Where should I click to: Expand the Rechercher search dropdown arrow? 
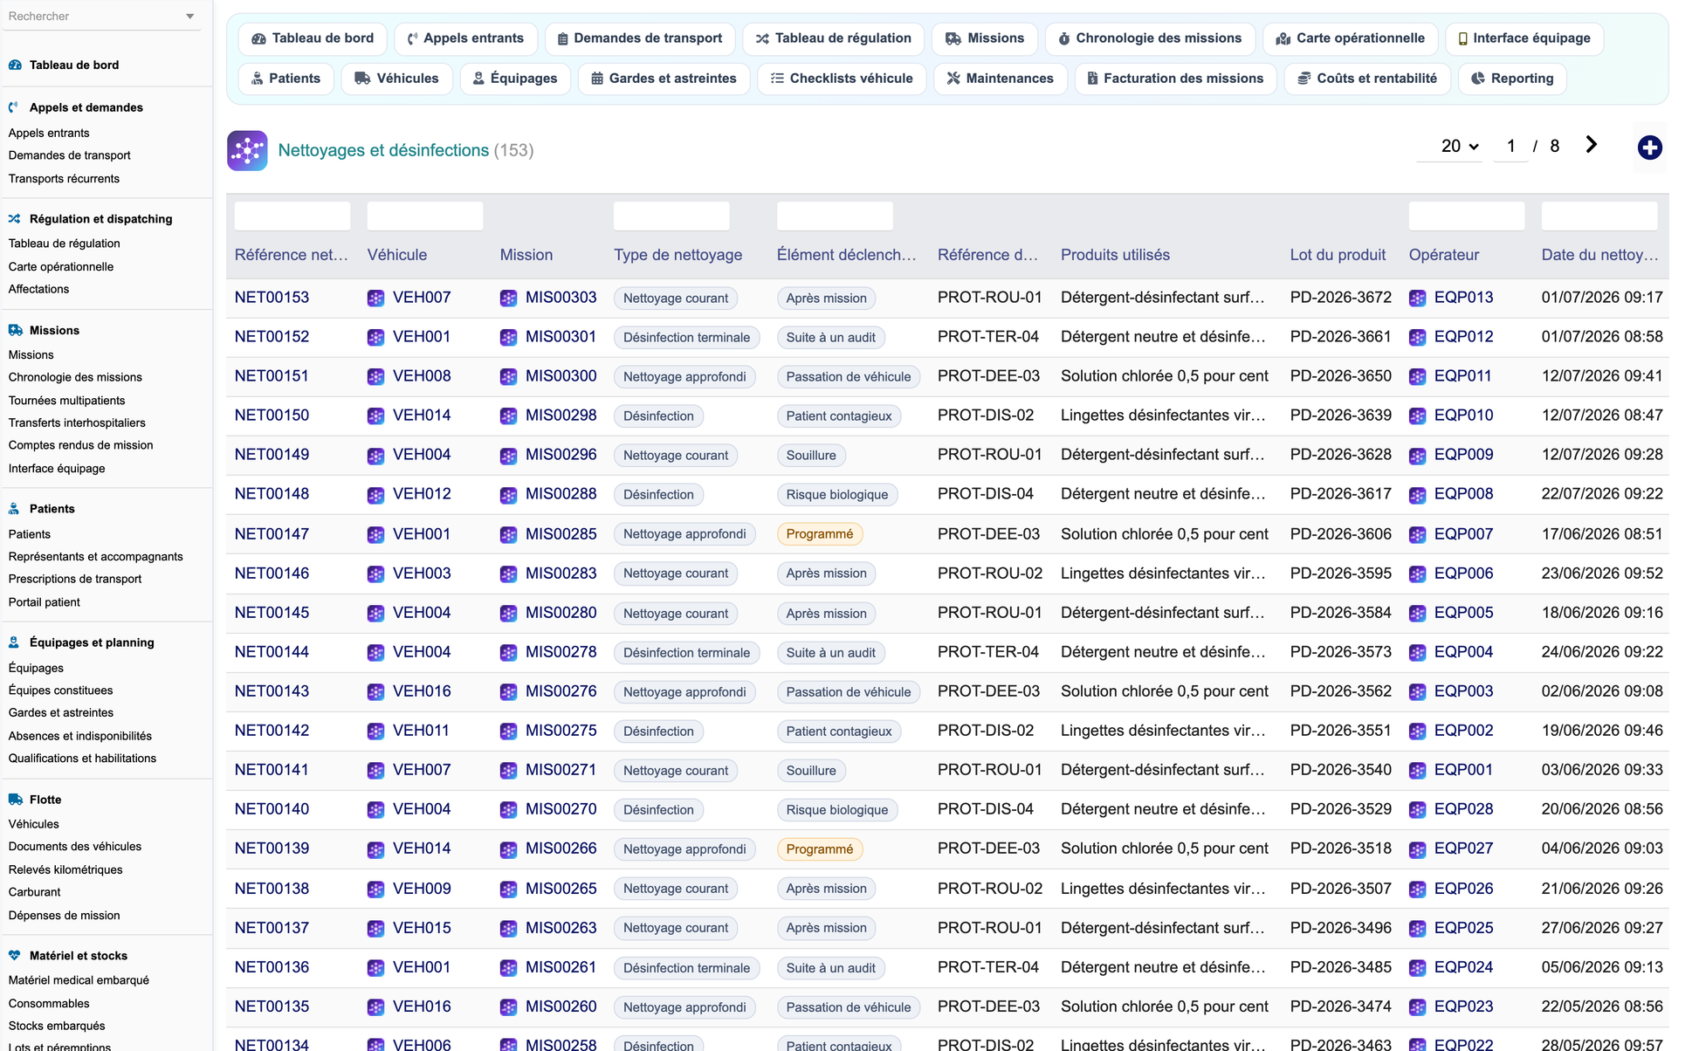pos(190,17)
